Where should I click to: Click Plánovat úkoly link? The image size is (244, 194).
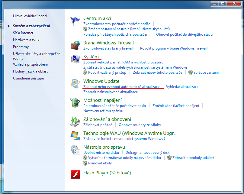100,163
